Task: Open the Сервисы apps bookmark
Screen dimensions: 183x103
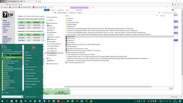Action: (x=5, y=7)
